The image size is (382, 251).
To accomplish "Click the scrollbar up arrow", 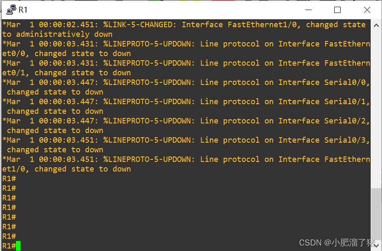I will click(376, 26).
